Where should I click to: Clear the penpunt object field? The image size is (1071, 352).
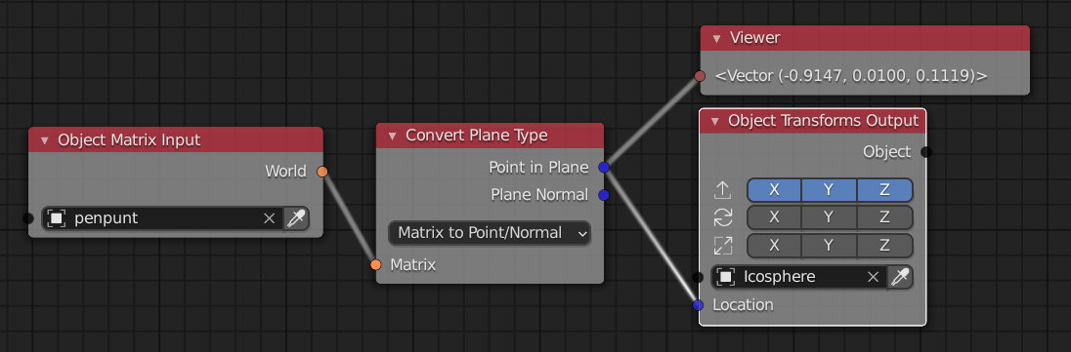point(269,218)
